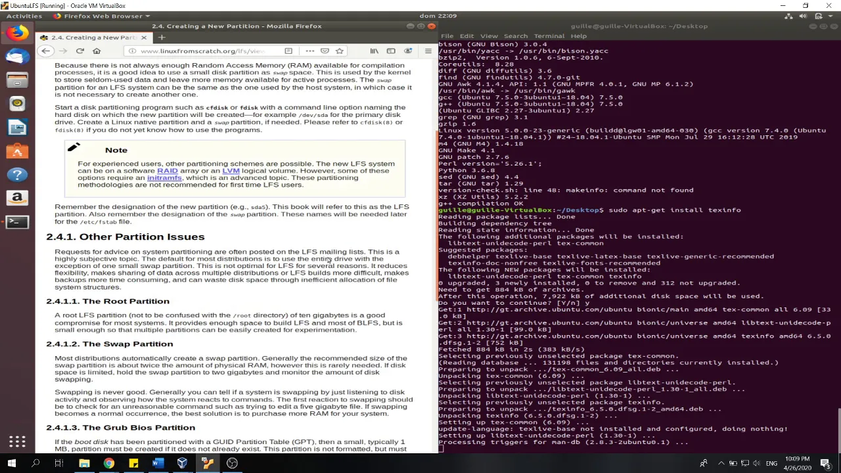
Task: Open the terminal Search menu
Action: click(516, 36)
